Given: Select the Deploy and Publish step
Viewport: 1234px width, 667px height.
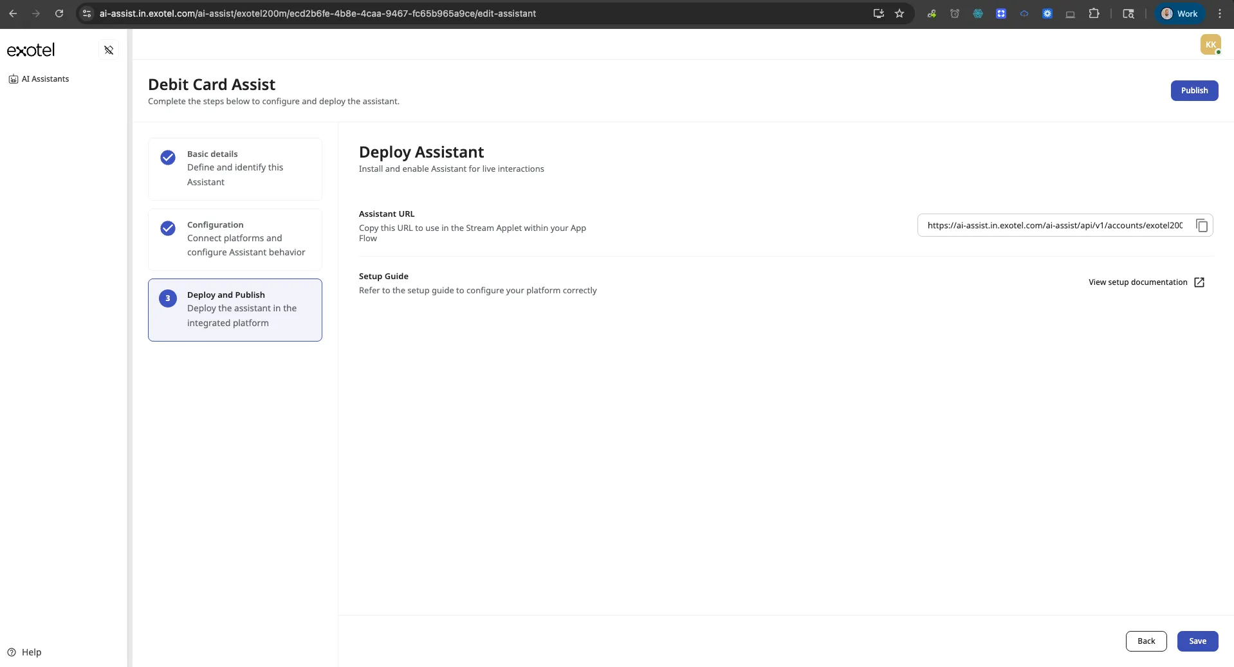Looking at the screenshot, I should tap(235, 310).
